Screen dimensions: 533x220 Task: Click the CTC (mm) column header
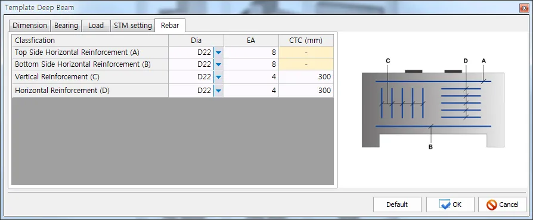tap(306, 41)
